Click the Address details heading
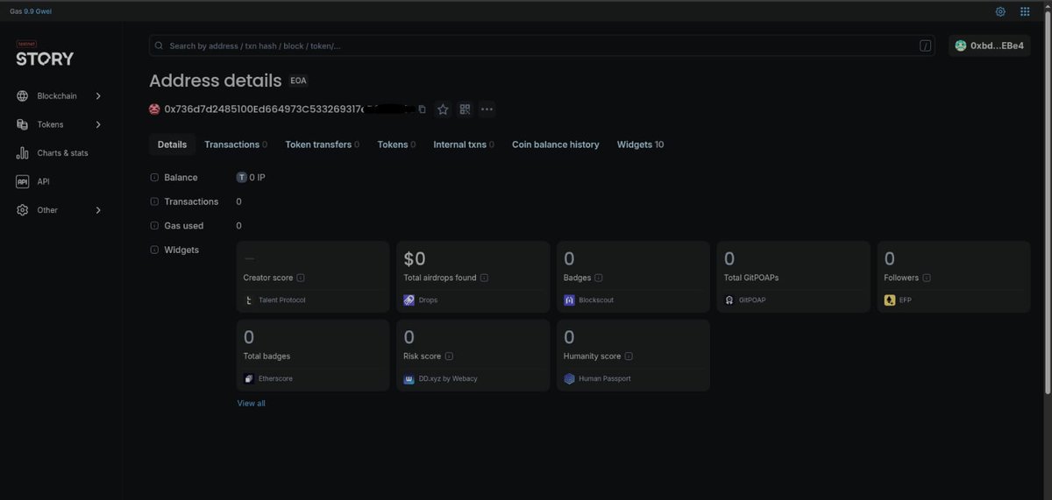Image resolution: width=1052 pixels, height=500 pixels. pyautogui.click(x=216, y=81)
